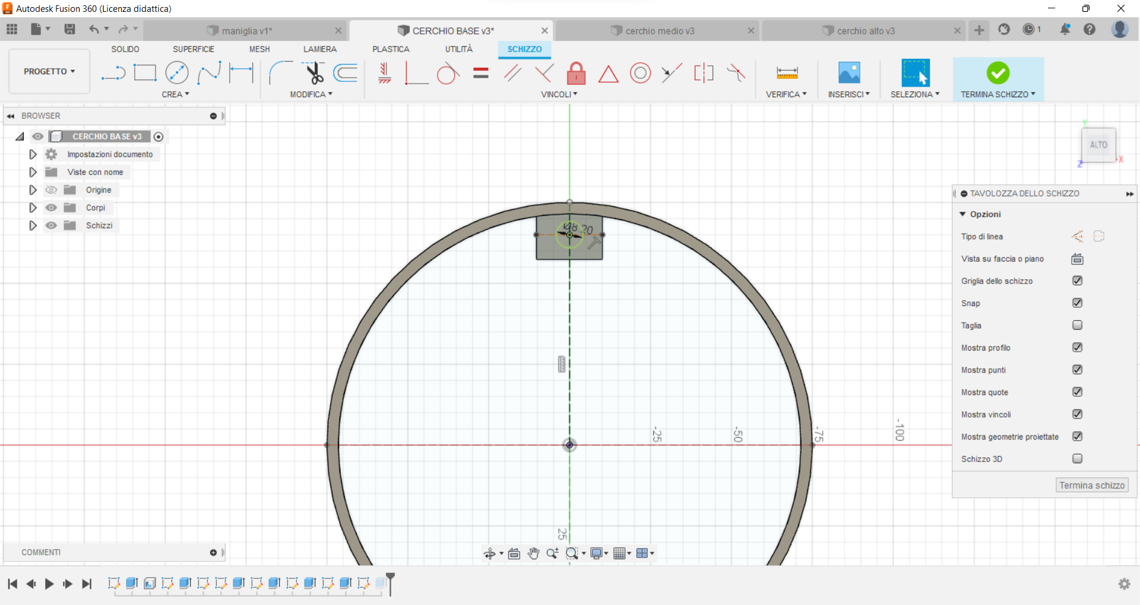This screenshot has height=605, width=1140.
Task: Open the MODIFICA dropdown menu
Action: tap(311, 94)
